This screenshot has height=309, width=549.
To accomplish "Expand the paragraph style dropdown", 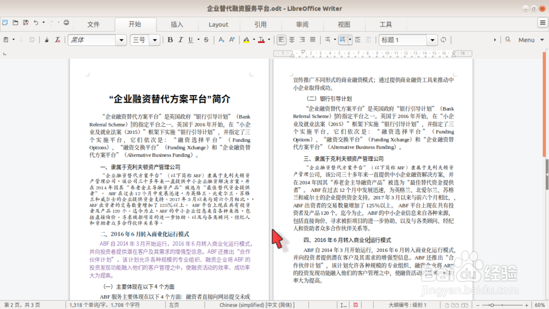I will [432, 40].
